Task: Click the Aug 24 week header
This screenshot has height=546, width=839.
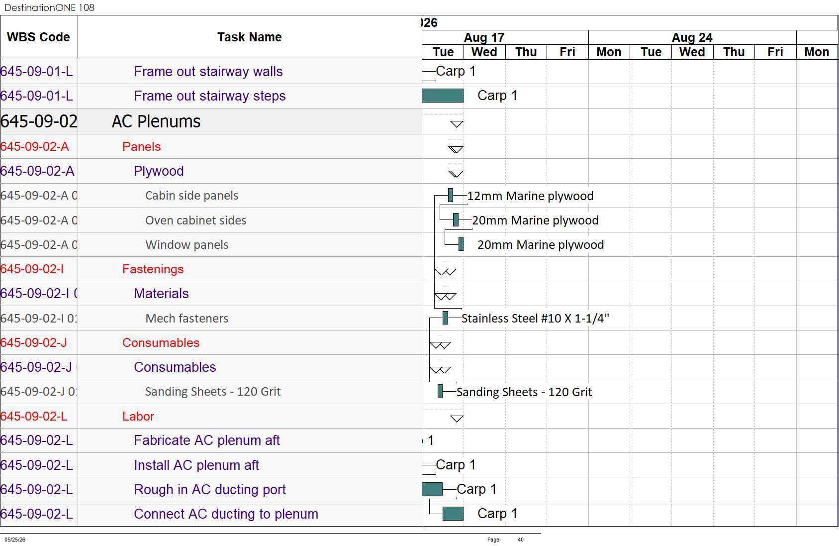Action: pyautogui.click(x=692, y=38)
